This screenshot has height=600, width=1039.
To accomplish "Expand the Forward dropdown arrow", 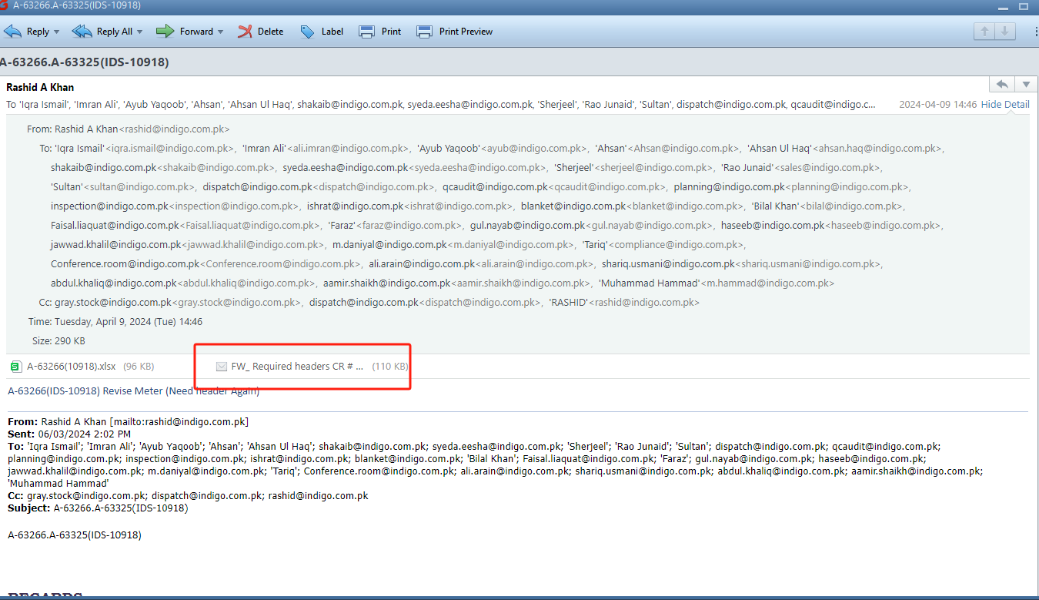I will pos(221,32).
